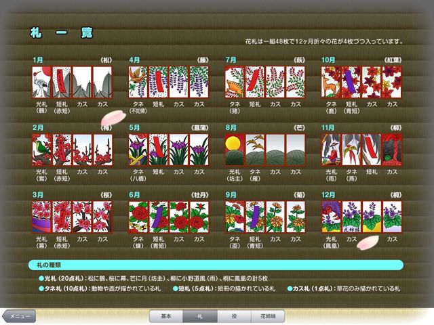Click the 光札 (20点札) description text
Viewport: 434px width, 325px height.
(x=154, y=278)
